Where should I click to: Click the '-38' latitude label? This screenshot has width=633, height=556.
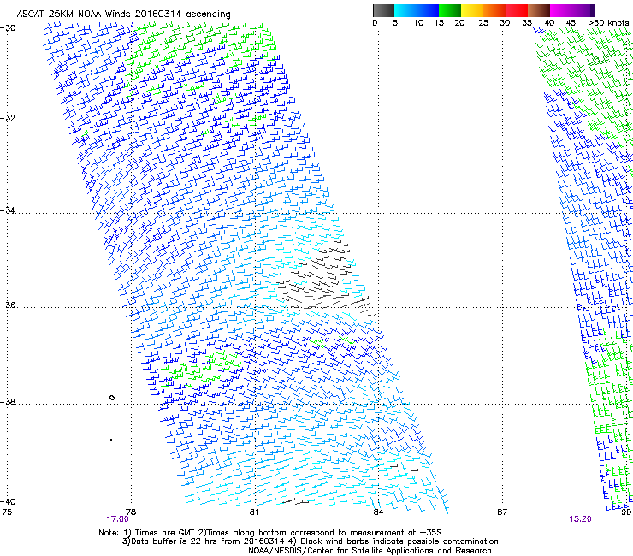coord(8,402)
